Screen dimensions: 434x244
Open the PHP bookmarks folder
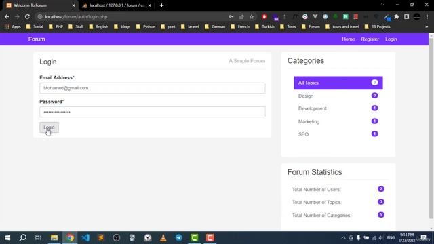(56, 27)
